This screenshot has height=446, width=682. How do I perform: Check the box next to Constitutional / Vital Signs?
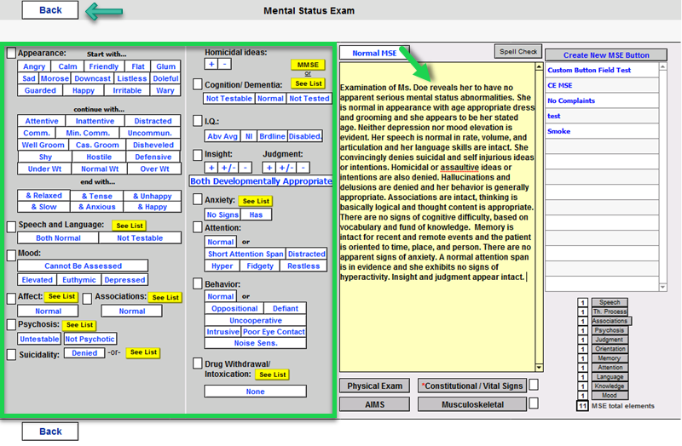533,386
